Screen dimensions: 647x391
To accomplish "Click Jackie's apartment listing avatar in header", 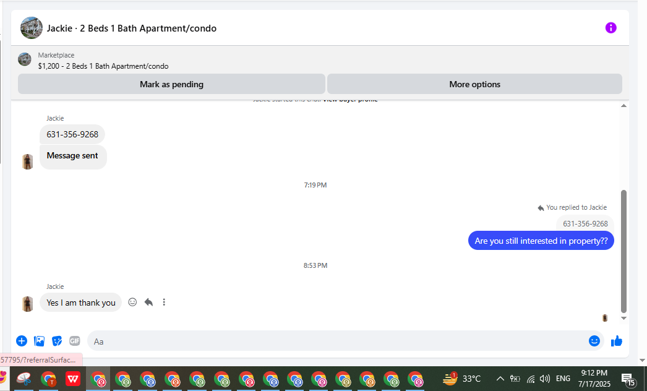I will tap(32, 28).
